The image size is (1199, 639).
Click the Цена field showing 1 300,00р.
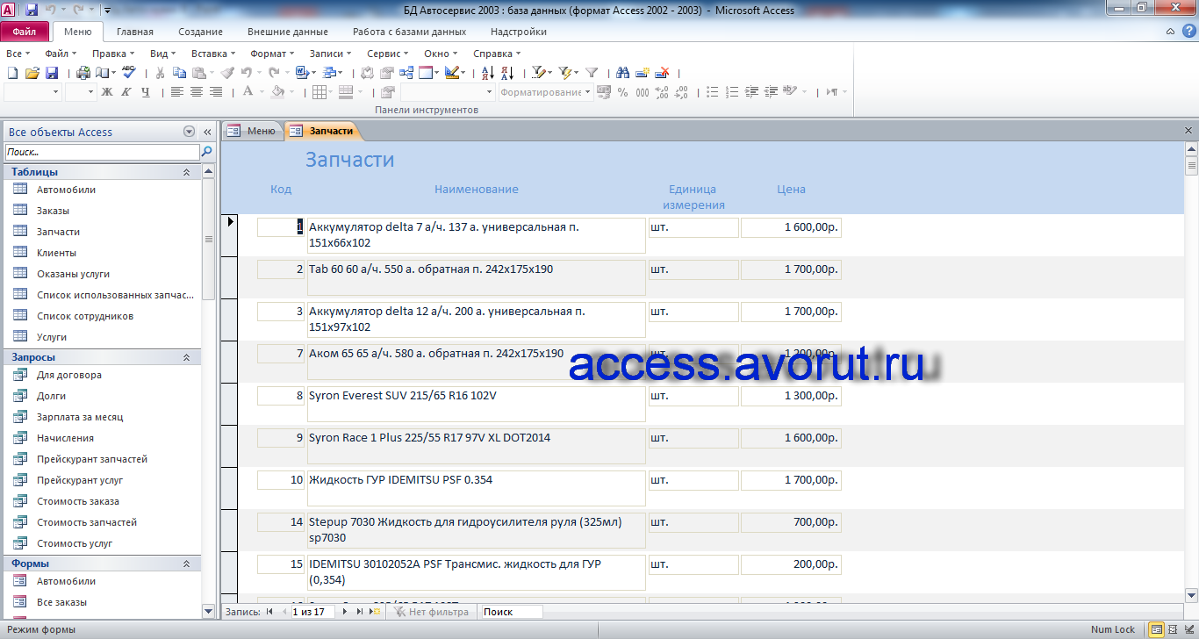791,396
